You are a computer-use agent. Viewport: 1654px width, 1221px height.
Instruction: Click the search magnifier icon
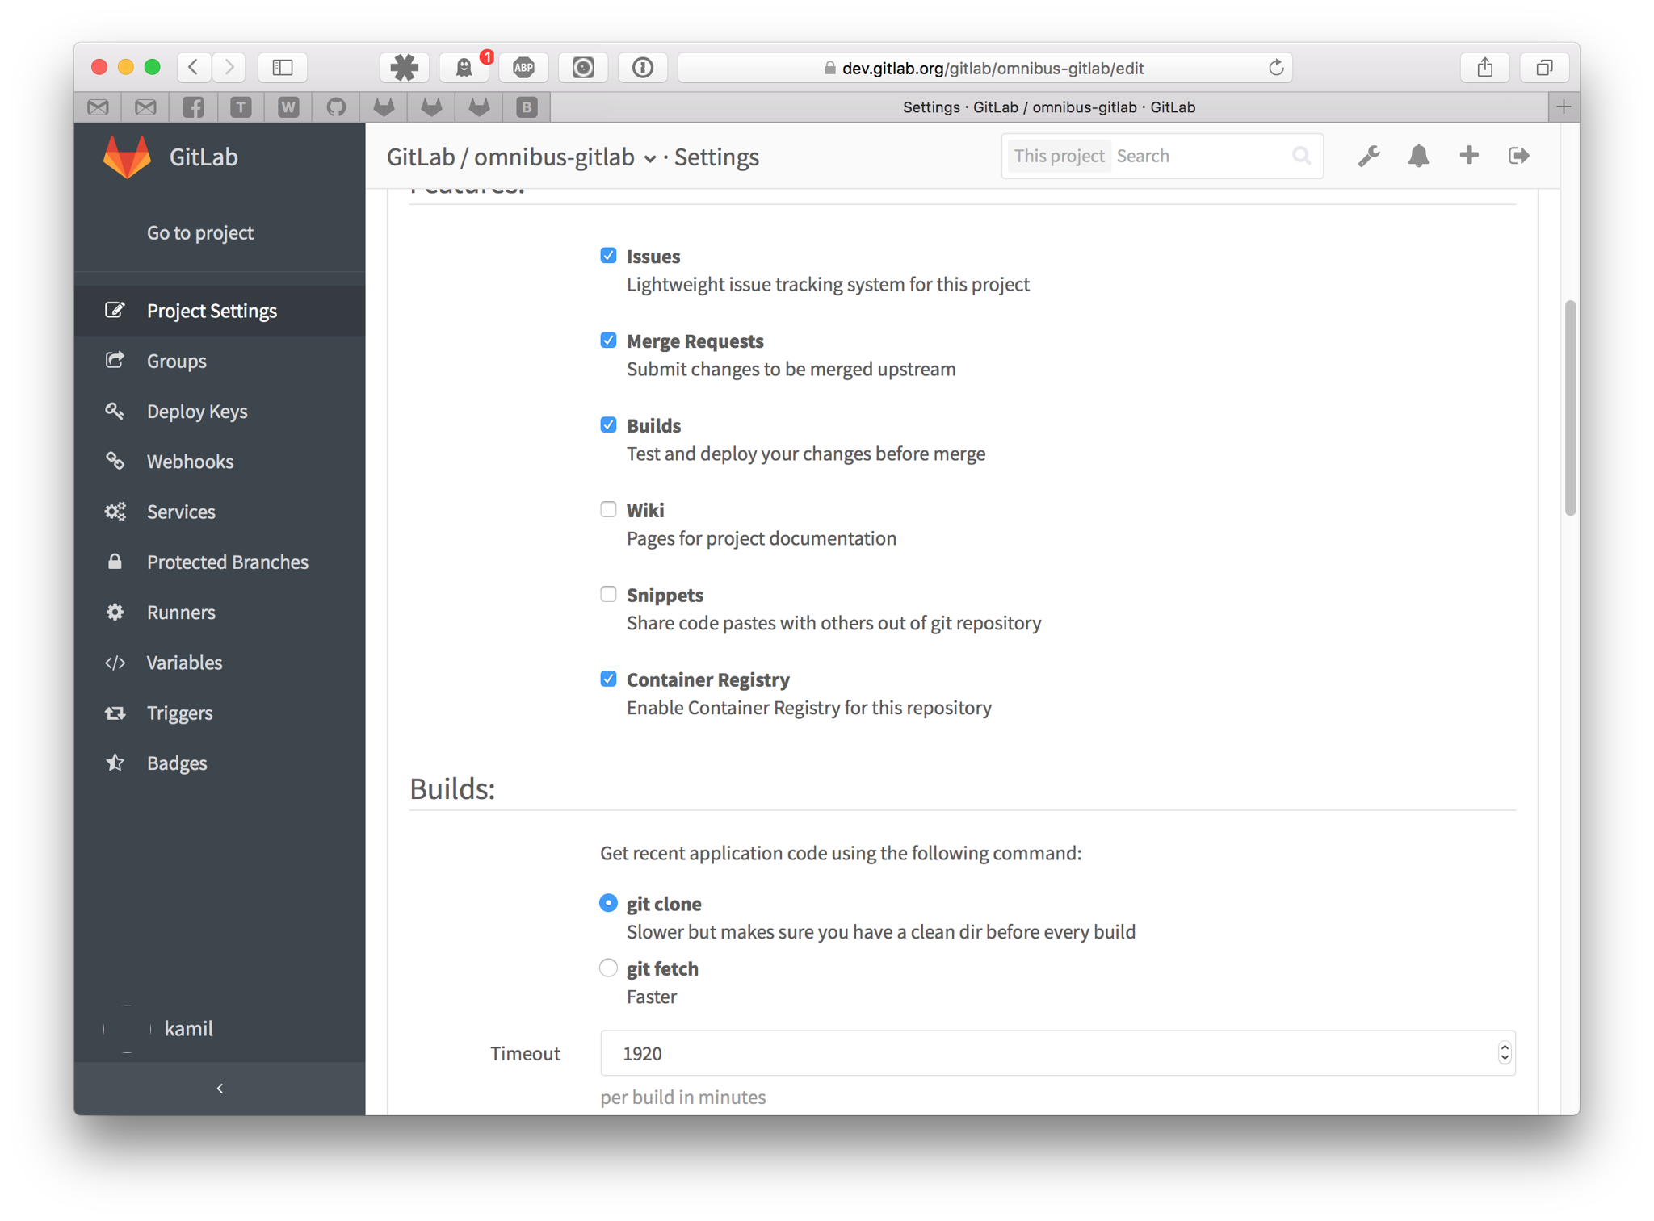click(1300, 156)
